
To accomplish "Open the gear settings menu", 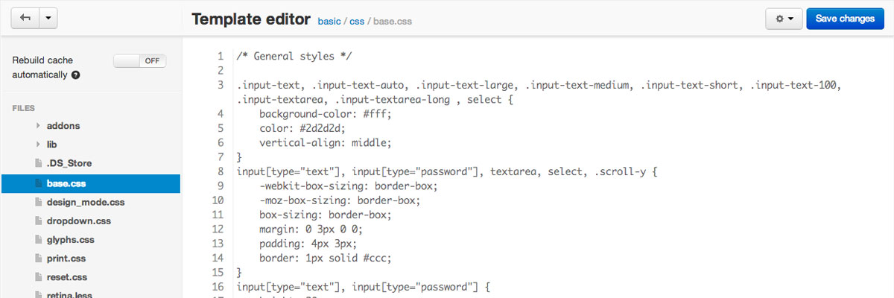I will (784, 19).
